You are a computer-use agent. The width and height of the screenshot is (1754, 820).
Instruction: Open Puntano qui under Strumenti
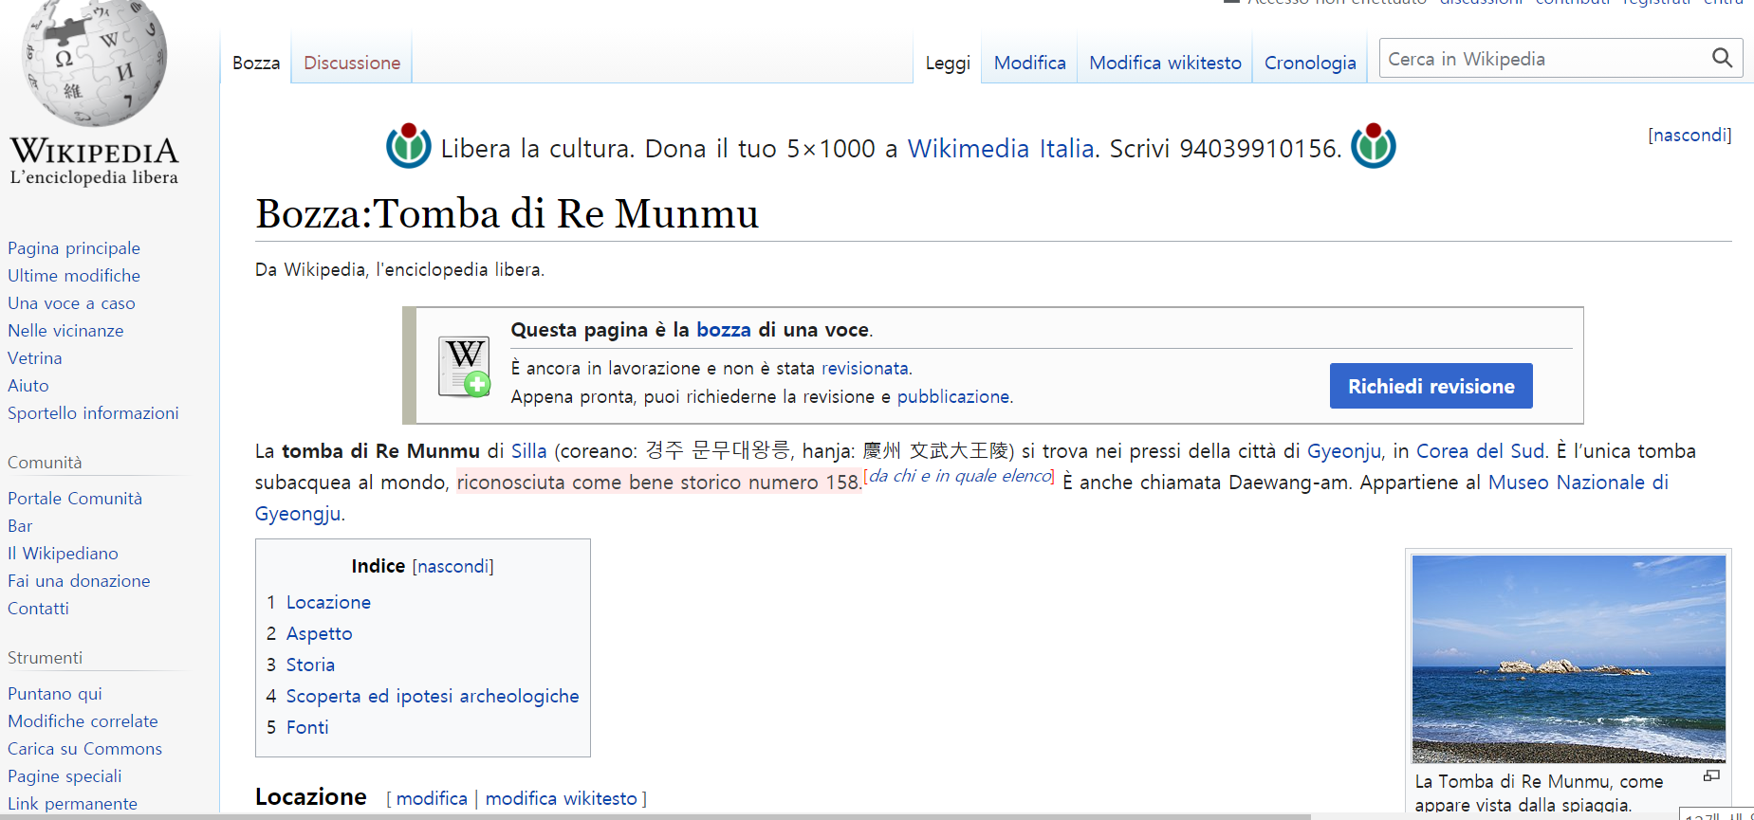coord(55,694)
